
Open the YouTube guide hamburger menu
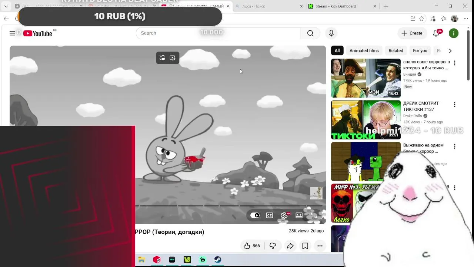coord(12,33)
